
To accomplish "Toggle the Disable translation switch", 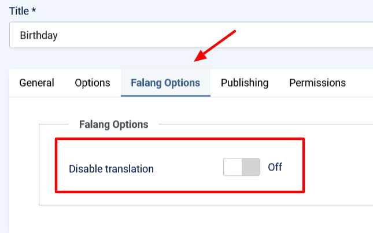I will (242, 168).
